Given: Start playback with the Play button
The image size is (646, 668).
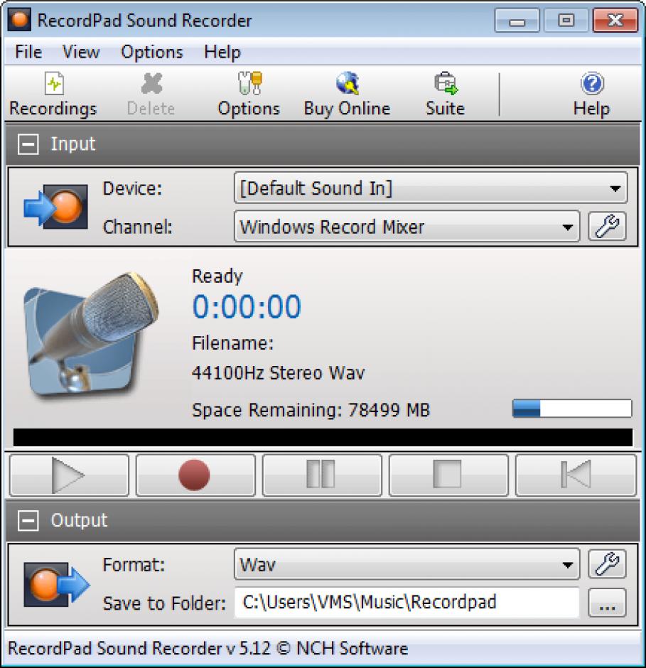Looking at the screenshot, I should coord(69,475).
